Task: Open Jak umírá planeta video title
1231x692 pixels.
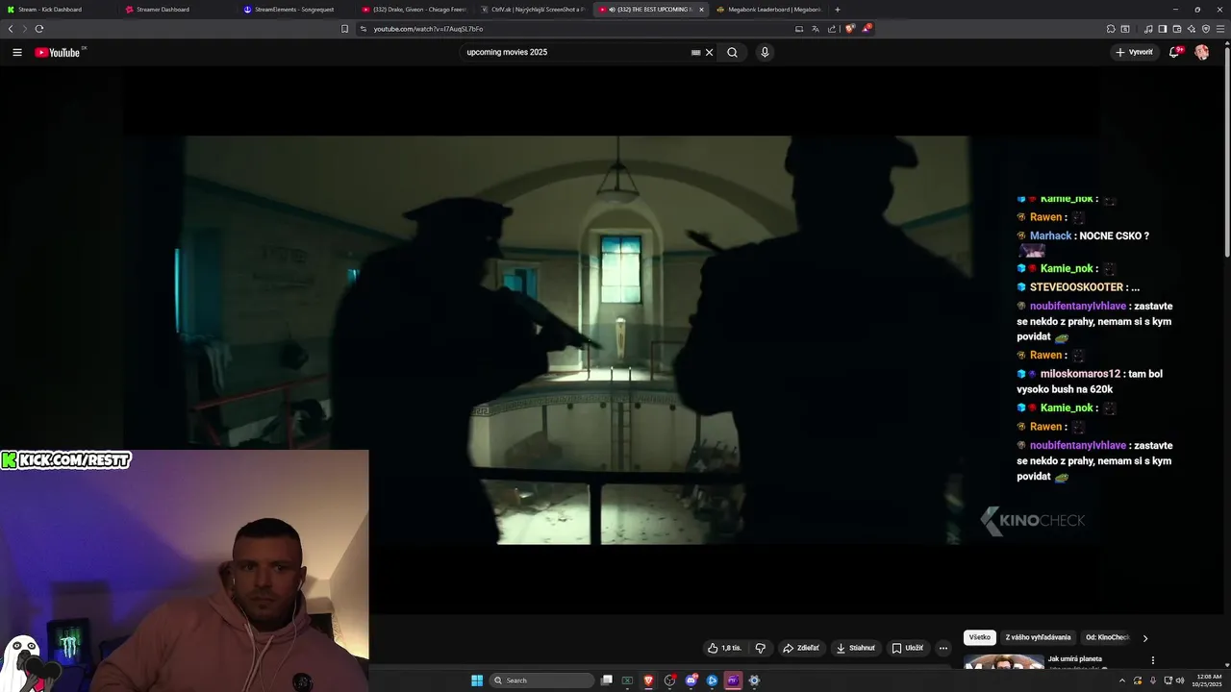Action: [x=1075, y=659]
